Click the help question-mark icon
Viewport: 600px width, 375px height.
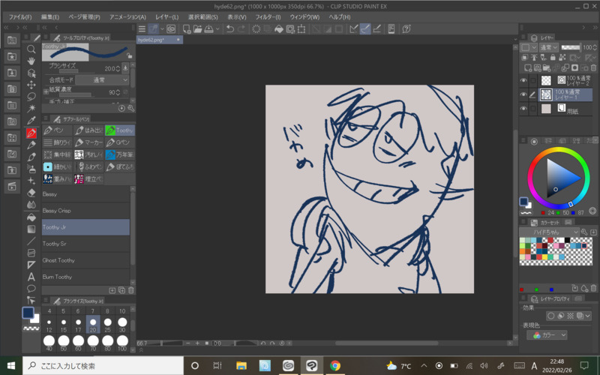(x=406, y=29)
